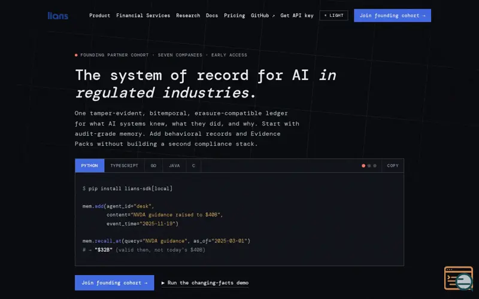The width and height of the screenshot is (479, 299).
Task: View the Pricing page
Action: coord(234,16)
